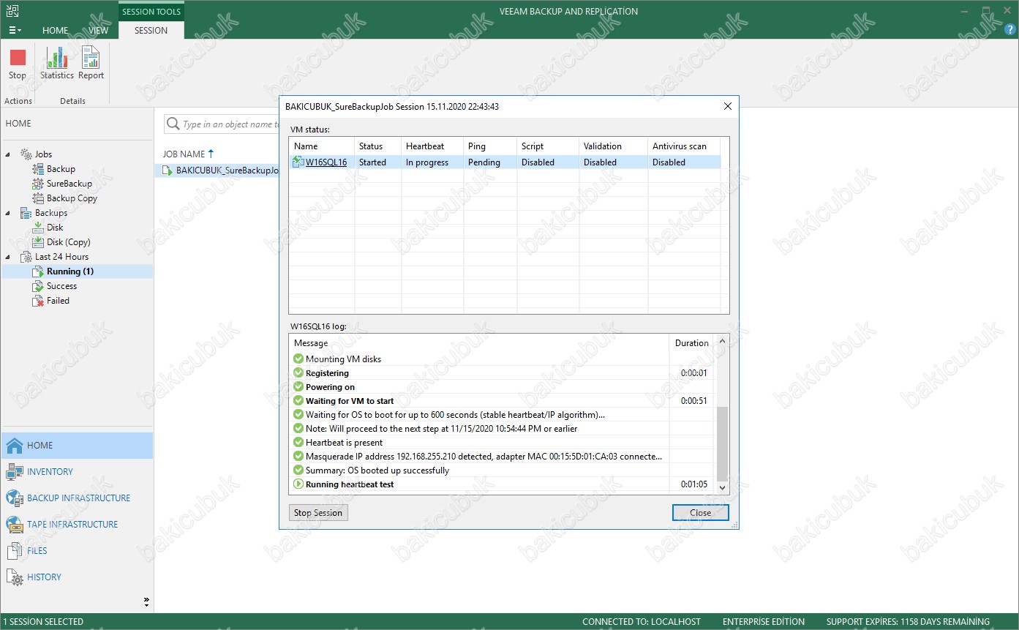
Task: Collapse the Backups tree node
Action: coord(9,213)
